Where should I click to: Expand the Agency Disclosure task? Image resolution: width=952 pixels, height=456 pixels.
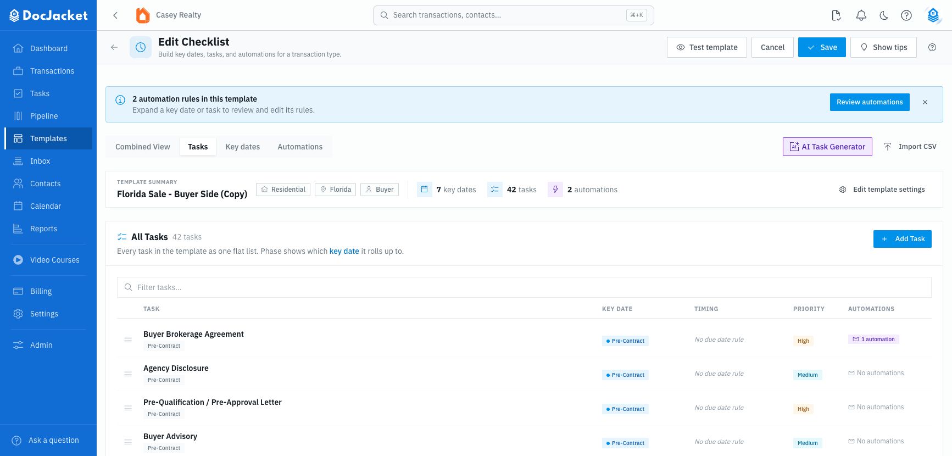176,368
